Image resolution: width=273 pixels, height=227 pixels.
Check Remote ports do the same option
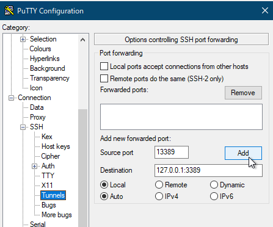tap(104, 79)
